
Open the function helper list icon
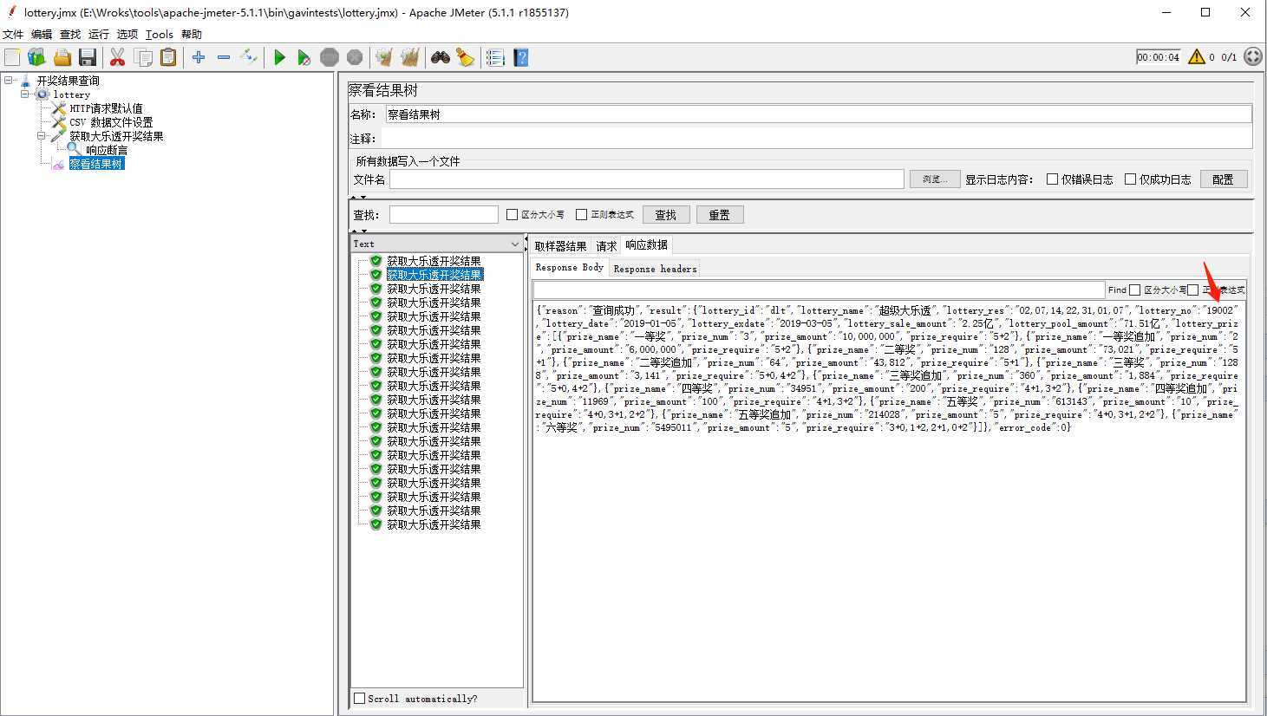[x=495, y=57]
